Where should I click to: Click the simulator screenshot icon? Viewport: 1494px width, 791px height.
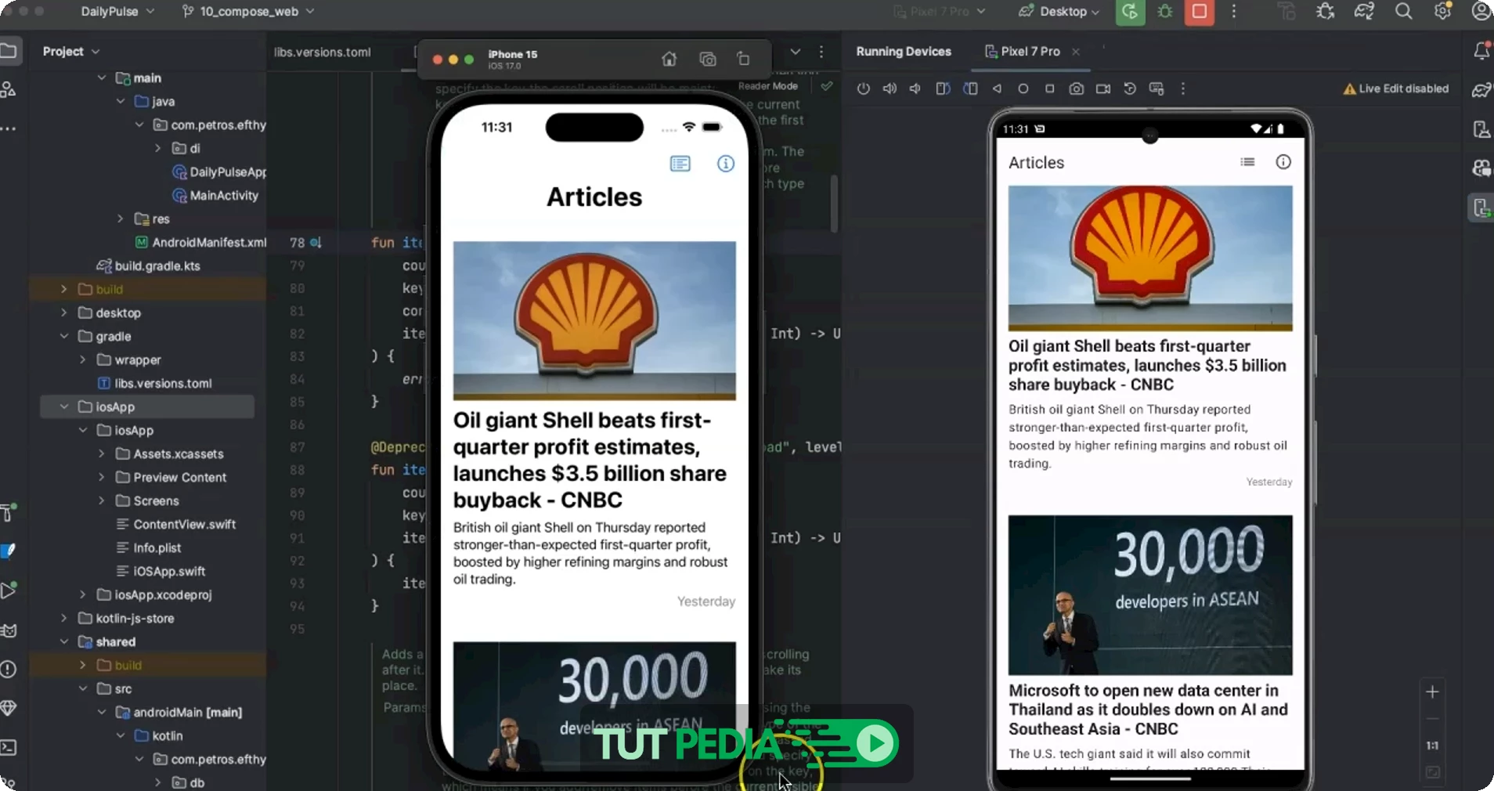click(x=708, y=59)
